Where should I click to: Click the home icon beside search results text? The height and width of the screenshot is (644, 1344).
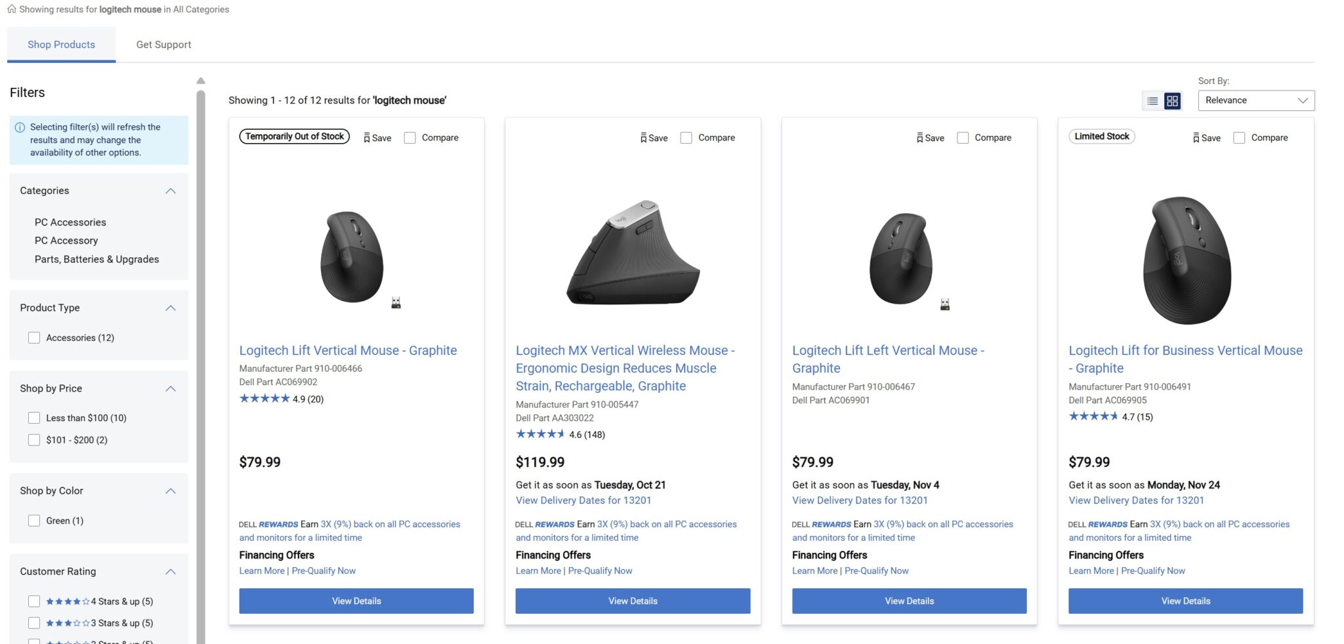[12, 9]
